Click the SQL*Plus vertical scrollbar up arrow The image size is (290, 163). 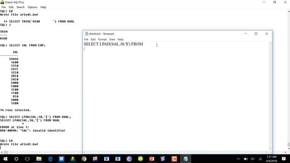click(289, 11)
